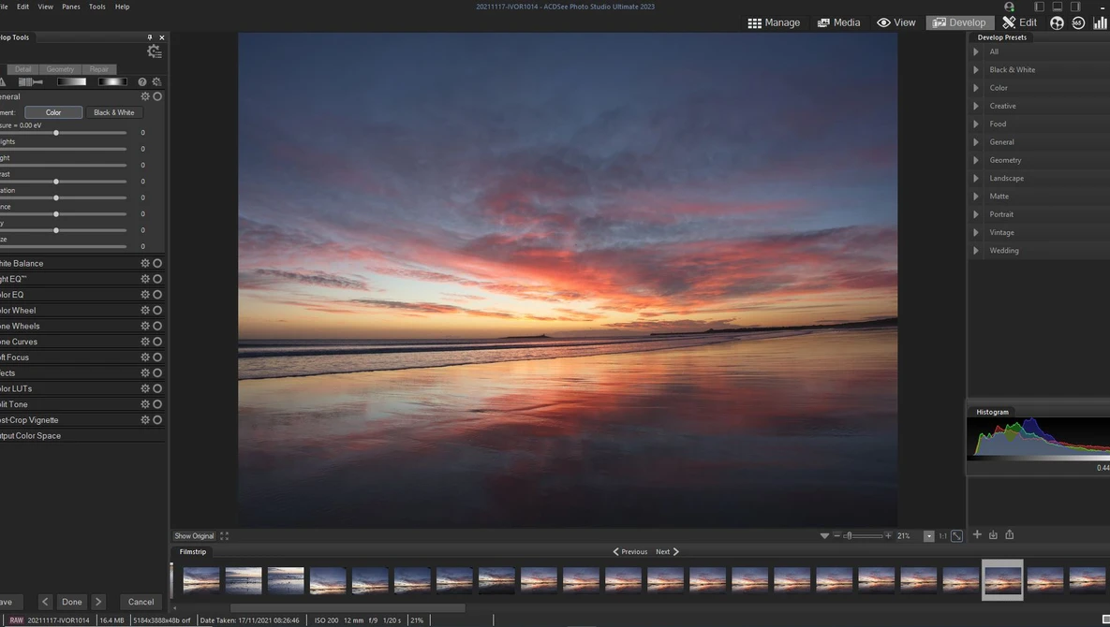This screenshot has width=1110, height=627.
Task: Pin the Develop Tools panel
Action: pos(149,37)
